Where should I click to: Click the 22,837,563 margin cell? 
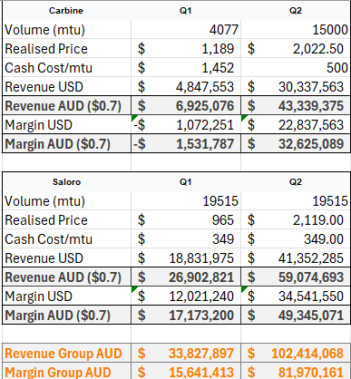coord(296,125)
